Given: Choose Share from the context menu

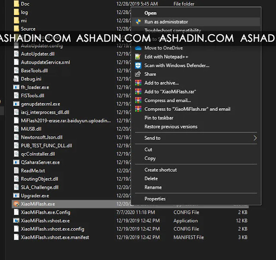Looking at the screenshot, I should (150, 74).
